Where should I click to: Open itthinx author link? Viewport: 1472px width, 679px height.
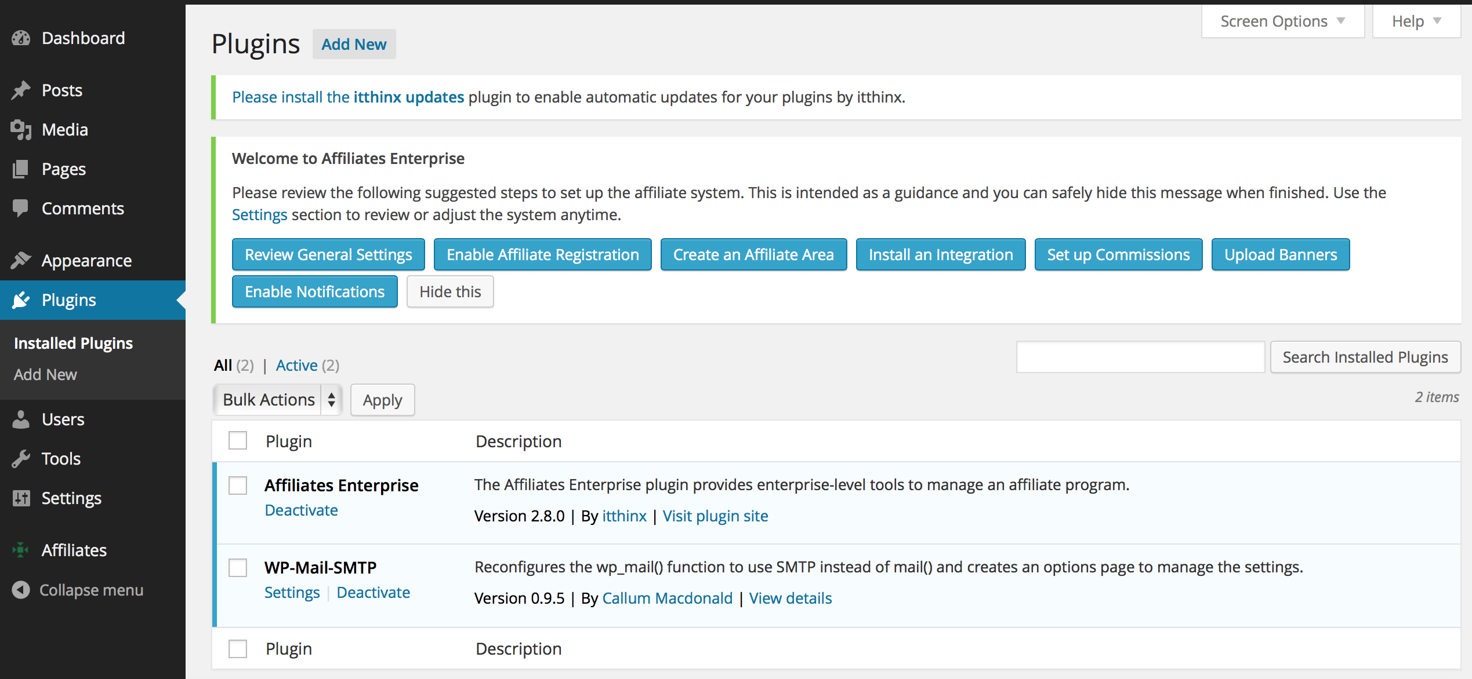point(625,516)
